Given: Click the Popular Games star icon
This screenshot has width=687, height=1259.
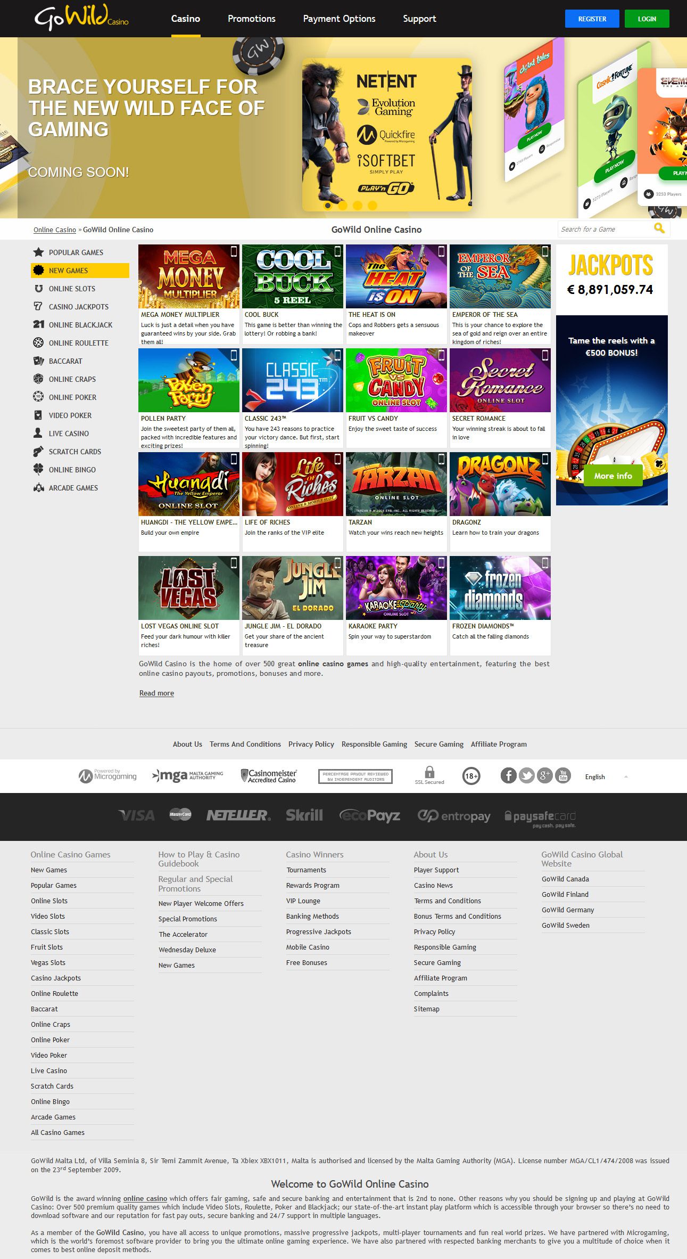Looking at the screenshot, I should point(38,252).
